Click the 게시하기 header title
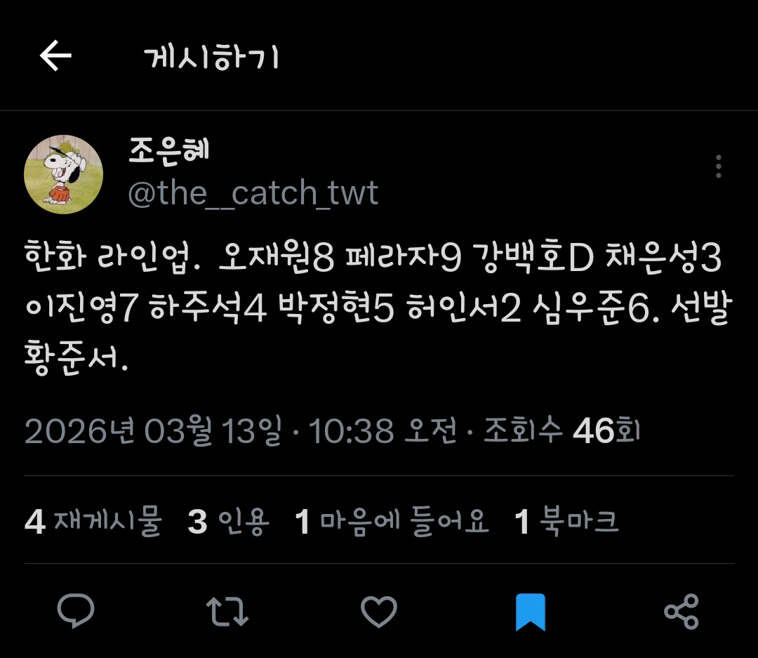This screenshot has height=658, width=758. 211,57
